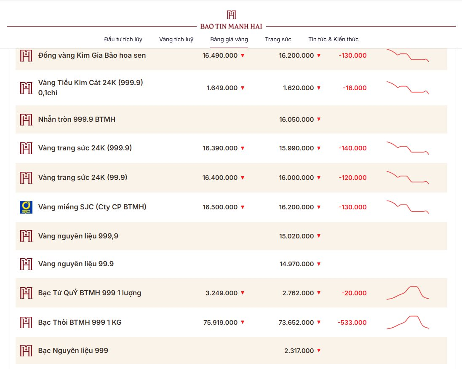Select Vàng miếng SJC (Cty CP BTMH) name

click(92, 207)
